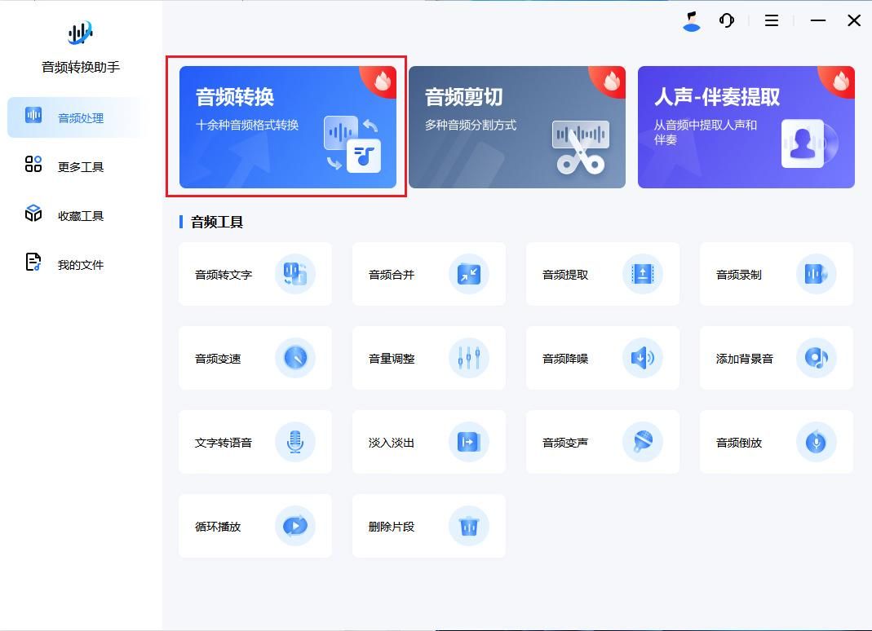This screenshot has width=872, height=631.
Task: Click the 音频倒放 reverse icon
Action: point(816,441)
